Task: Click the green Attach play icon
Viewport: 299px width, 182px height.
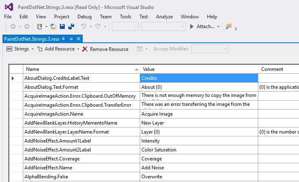Action: (191, 26)
